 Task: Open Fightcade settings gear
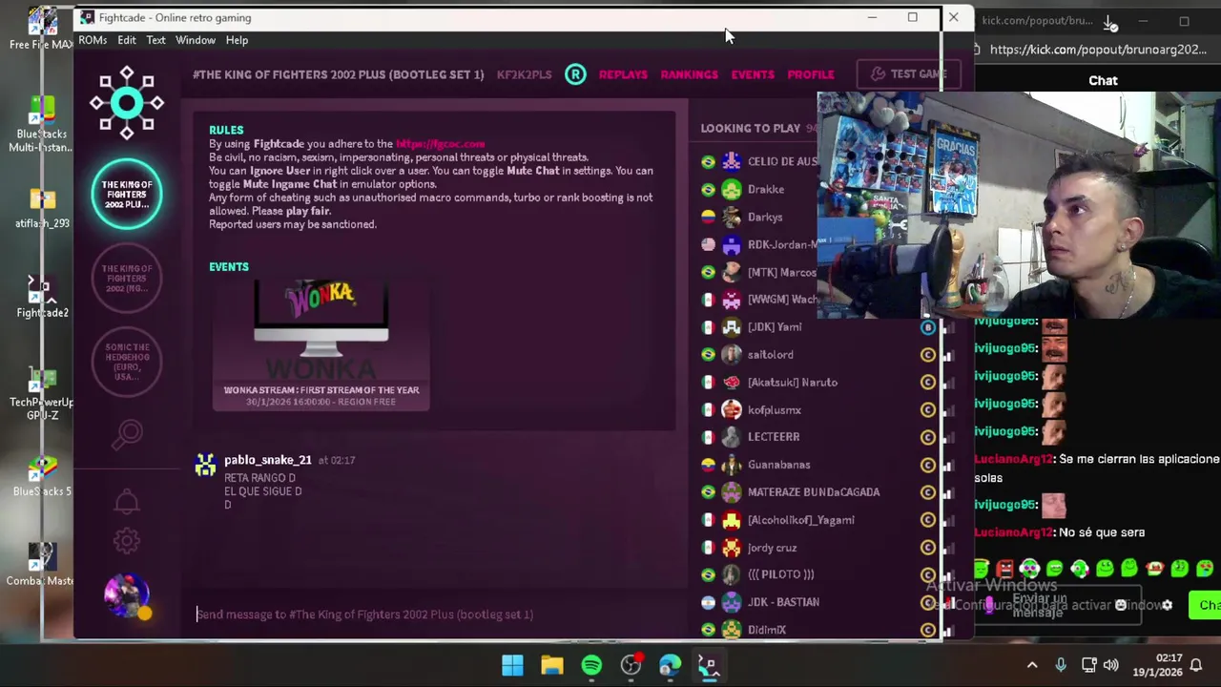[126, 540]
